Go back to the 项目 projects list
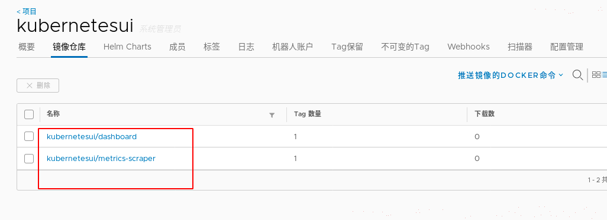Image resolution: width=607 pixels, height=220 pixels. tap(27, 12)
